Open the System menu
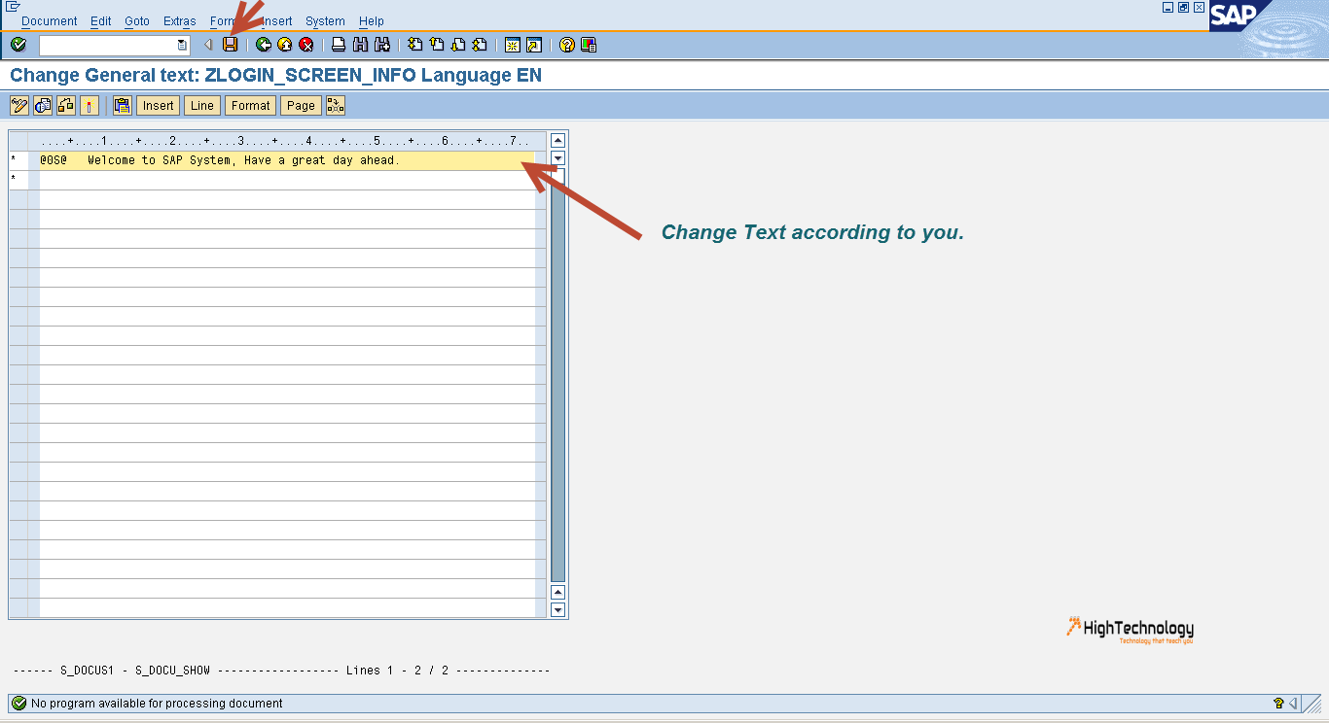 [325, 21]
